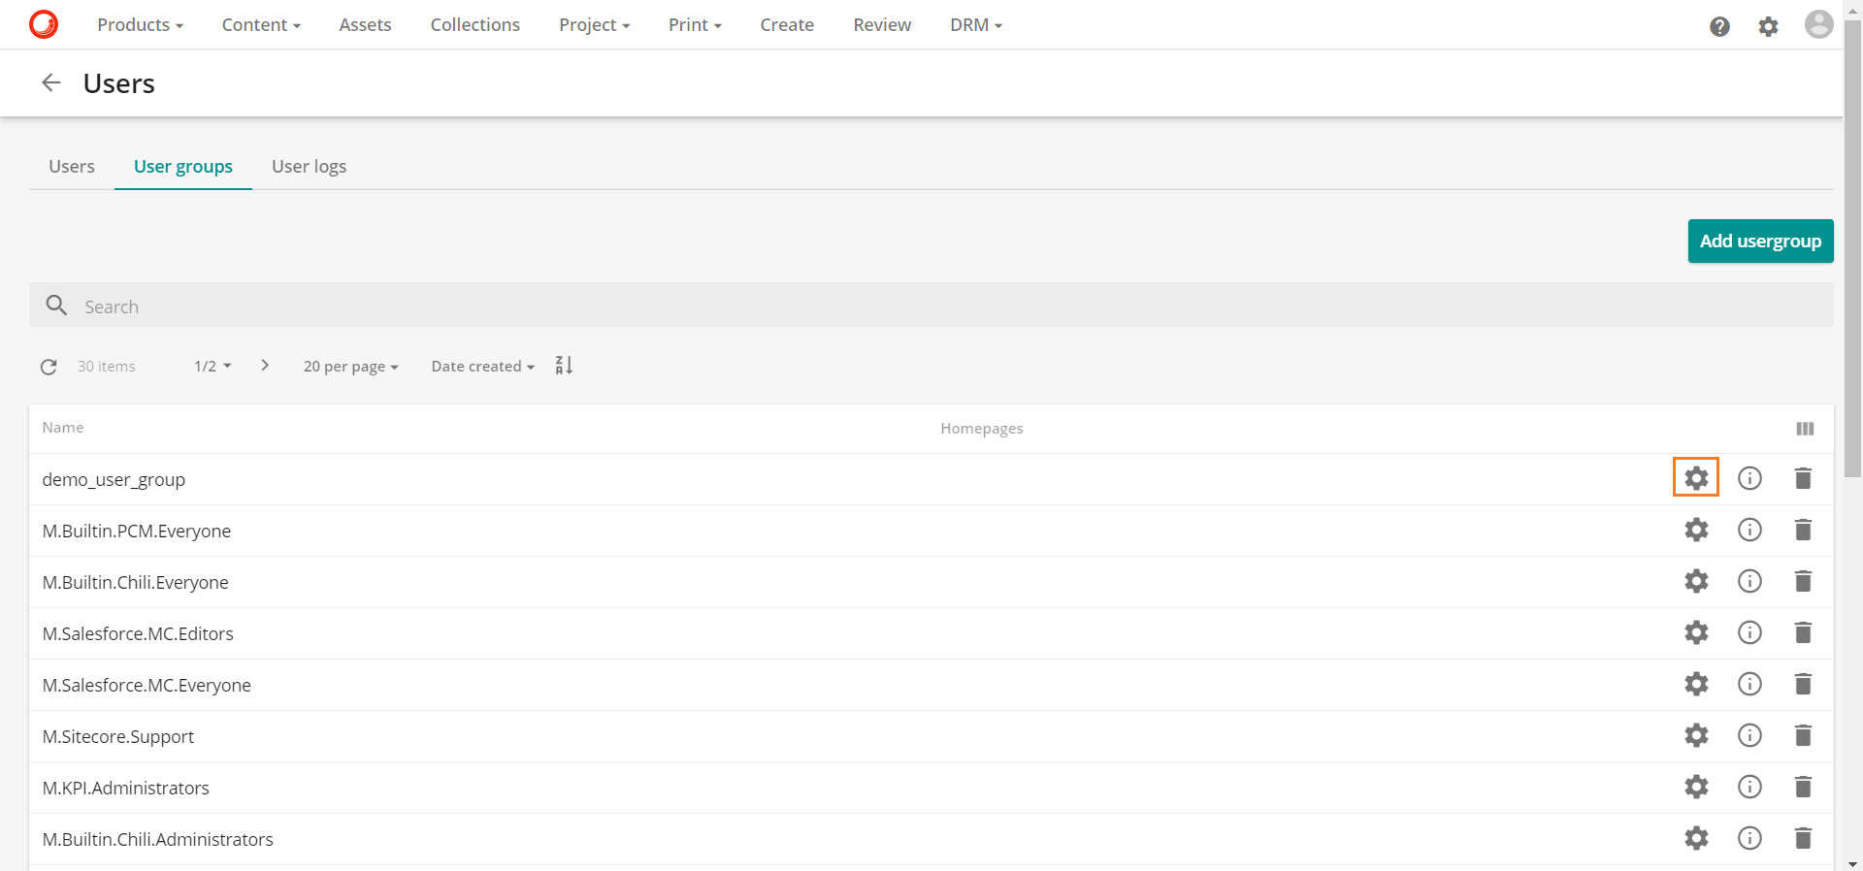
Task: Expand the 20 per page dropdown
Action: (350, 367)
